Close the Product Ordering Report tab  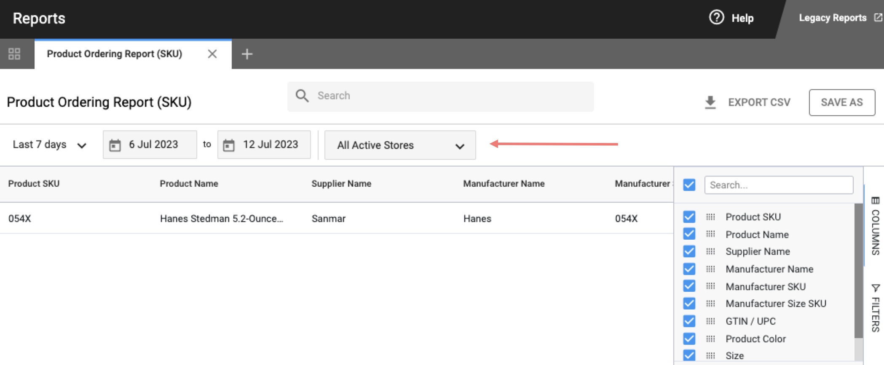212,54
